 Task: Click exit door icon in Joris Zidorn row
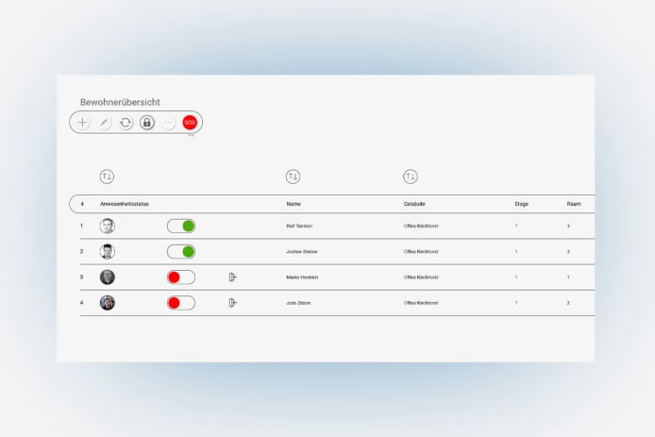coord(232,303)
